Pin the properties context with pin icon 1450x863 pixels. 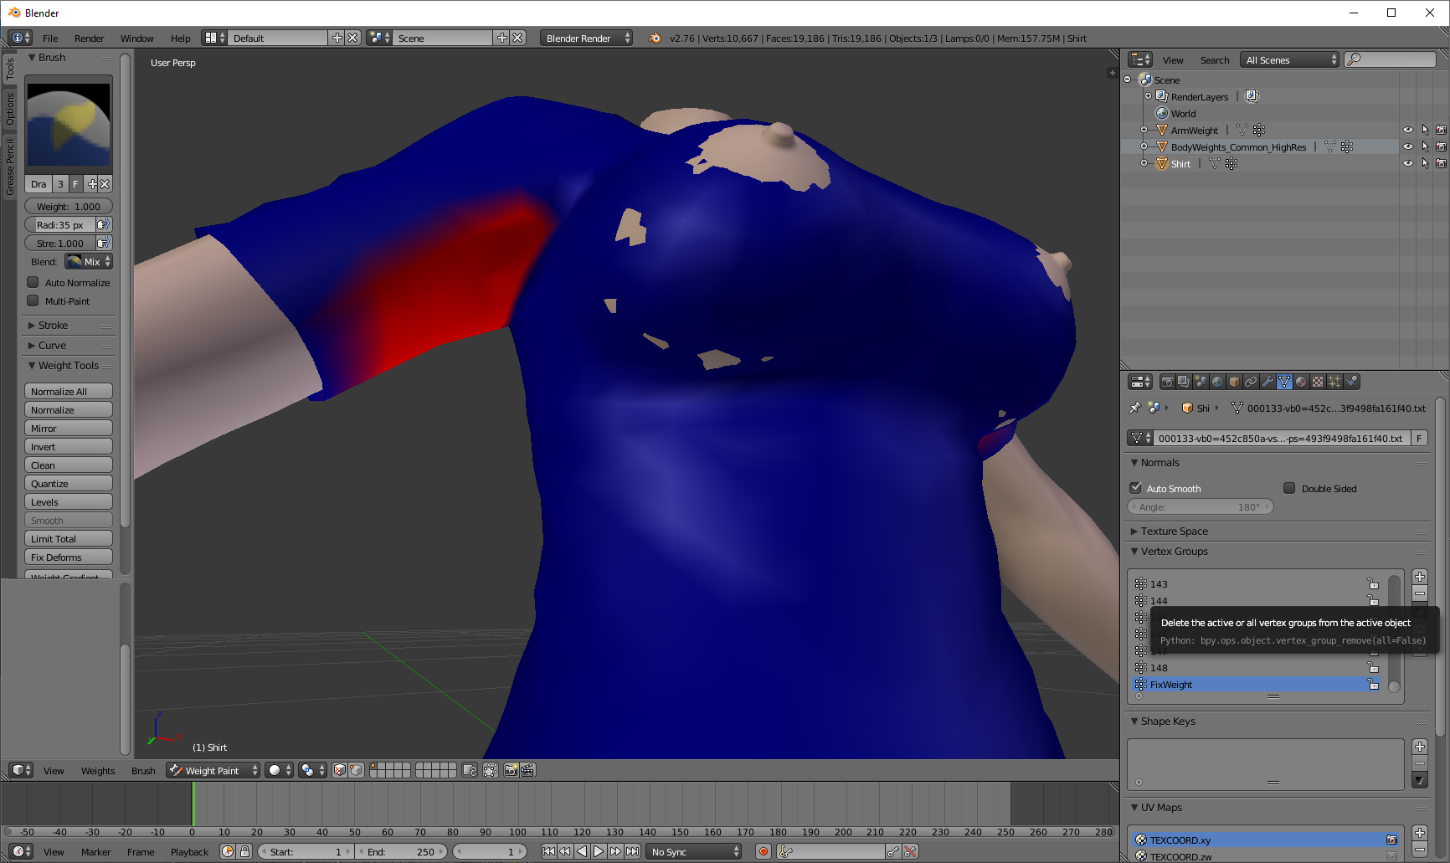1134,408
